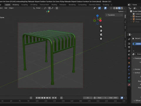This screenshot has width=141, height=106.
Task: Add a new workspace with plus button
Action: 111,5
